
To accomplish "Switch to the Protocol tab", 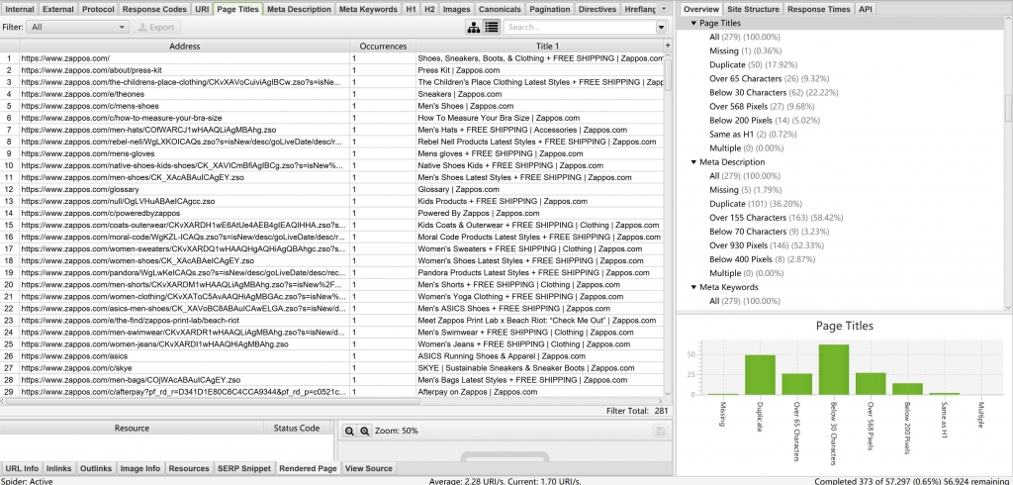I will [x=98, y=9].
